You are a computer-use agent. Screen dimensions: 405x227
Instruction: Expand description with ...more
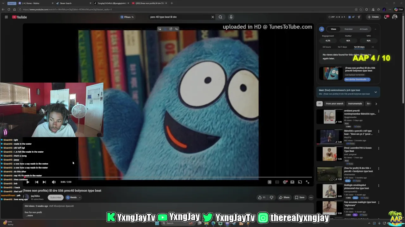pos(29,215)
